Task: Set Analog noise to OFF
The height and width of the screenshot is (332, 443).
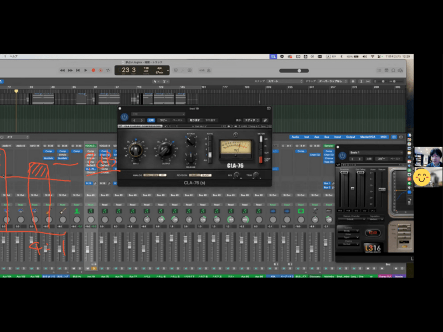Action: coord(162,175)
